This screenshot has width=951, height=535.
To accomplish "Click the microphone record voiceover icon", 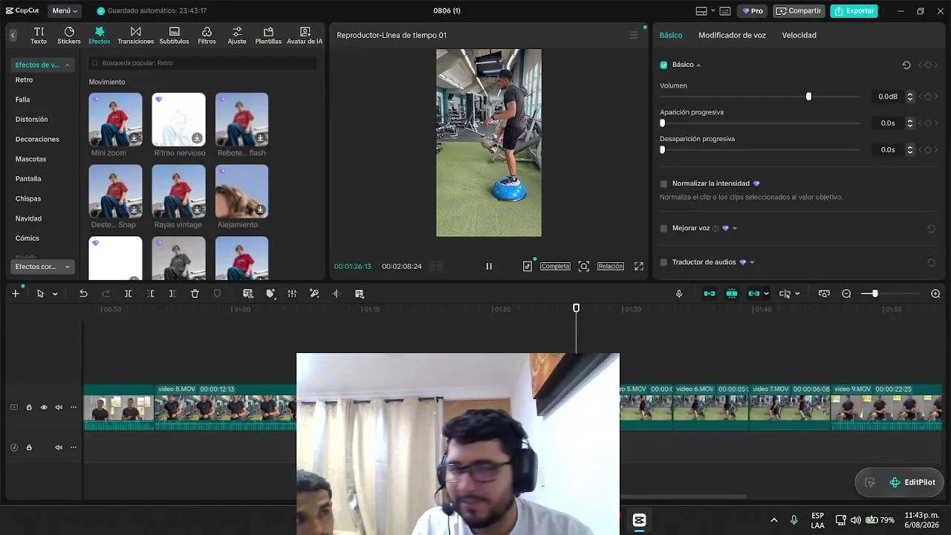I will coord(679,294).
